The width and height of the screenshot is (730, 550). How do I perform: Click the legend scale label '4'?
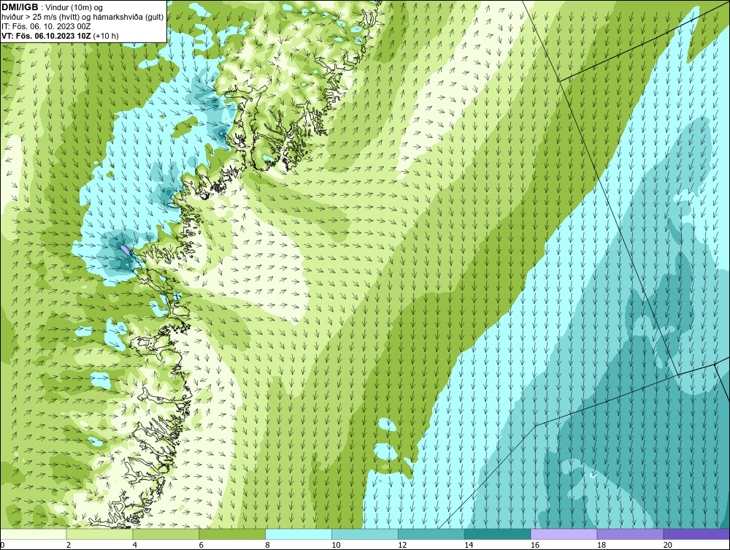pos(135,545)
